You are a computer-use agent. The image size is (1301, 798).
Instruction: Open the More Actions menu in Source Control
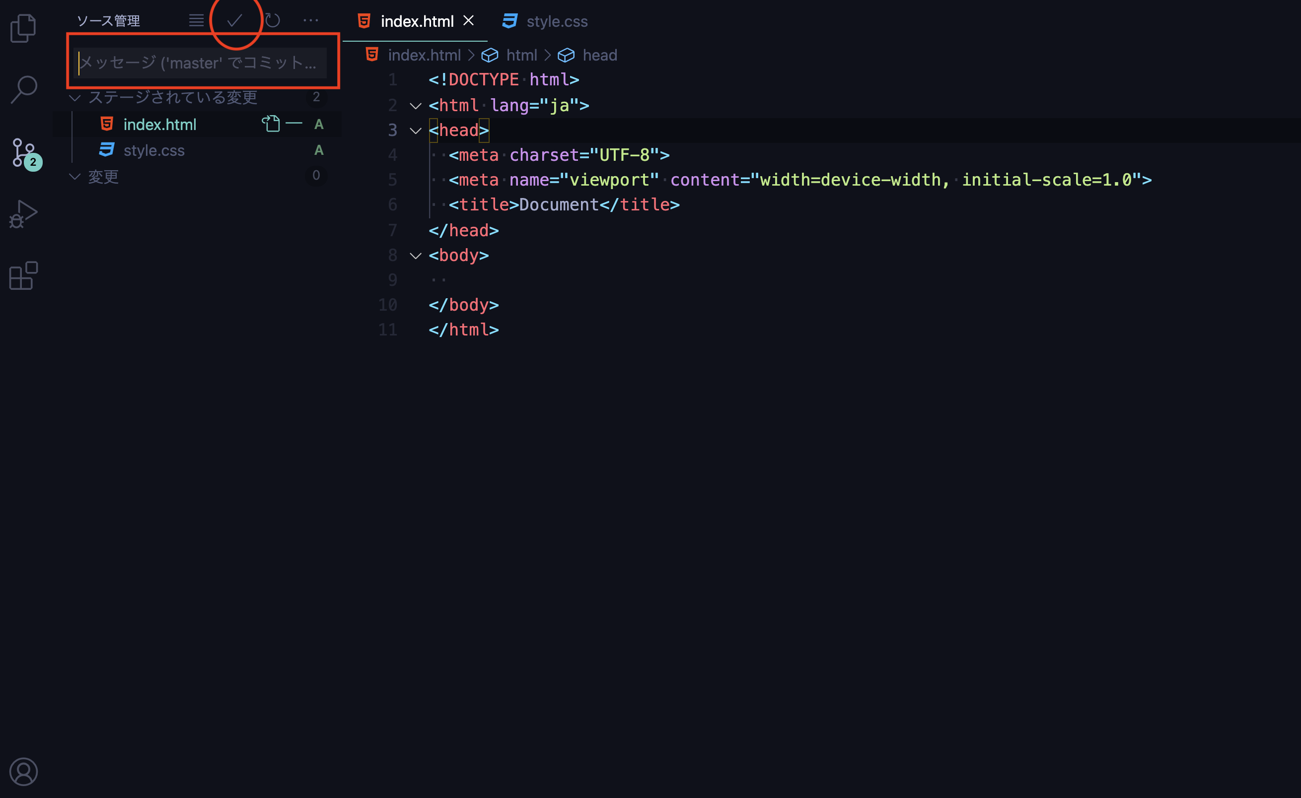click(x=311, y=20)
